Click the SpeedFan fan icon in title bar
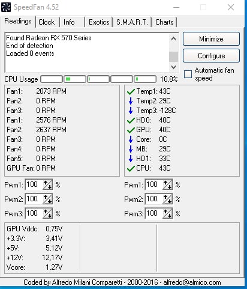Screen dimensions: 247x289 (x=6, y=7)
